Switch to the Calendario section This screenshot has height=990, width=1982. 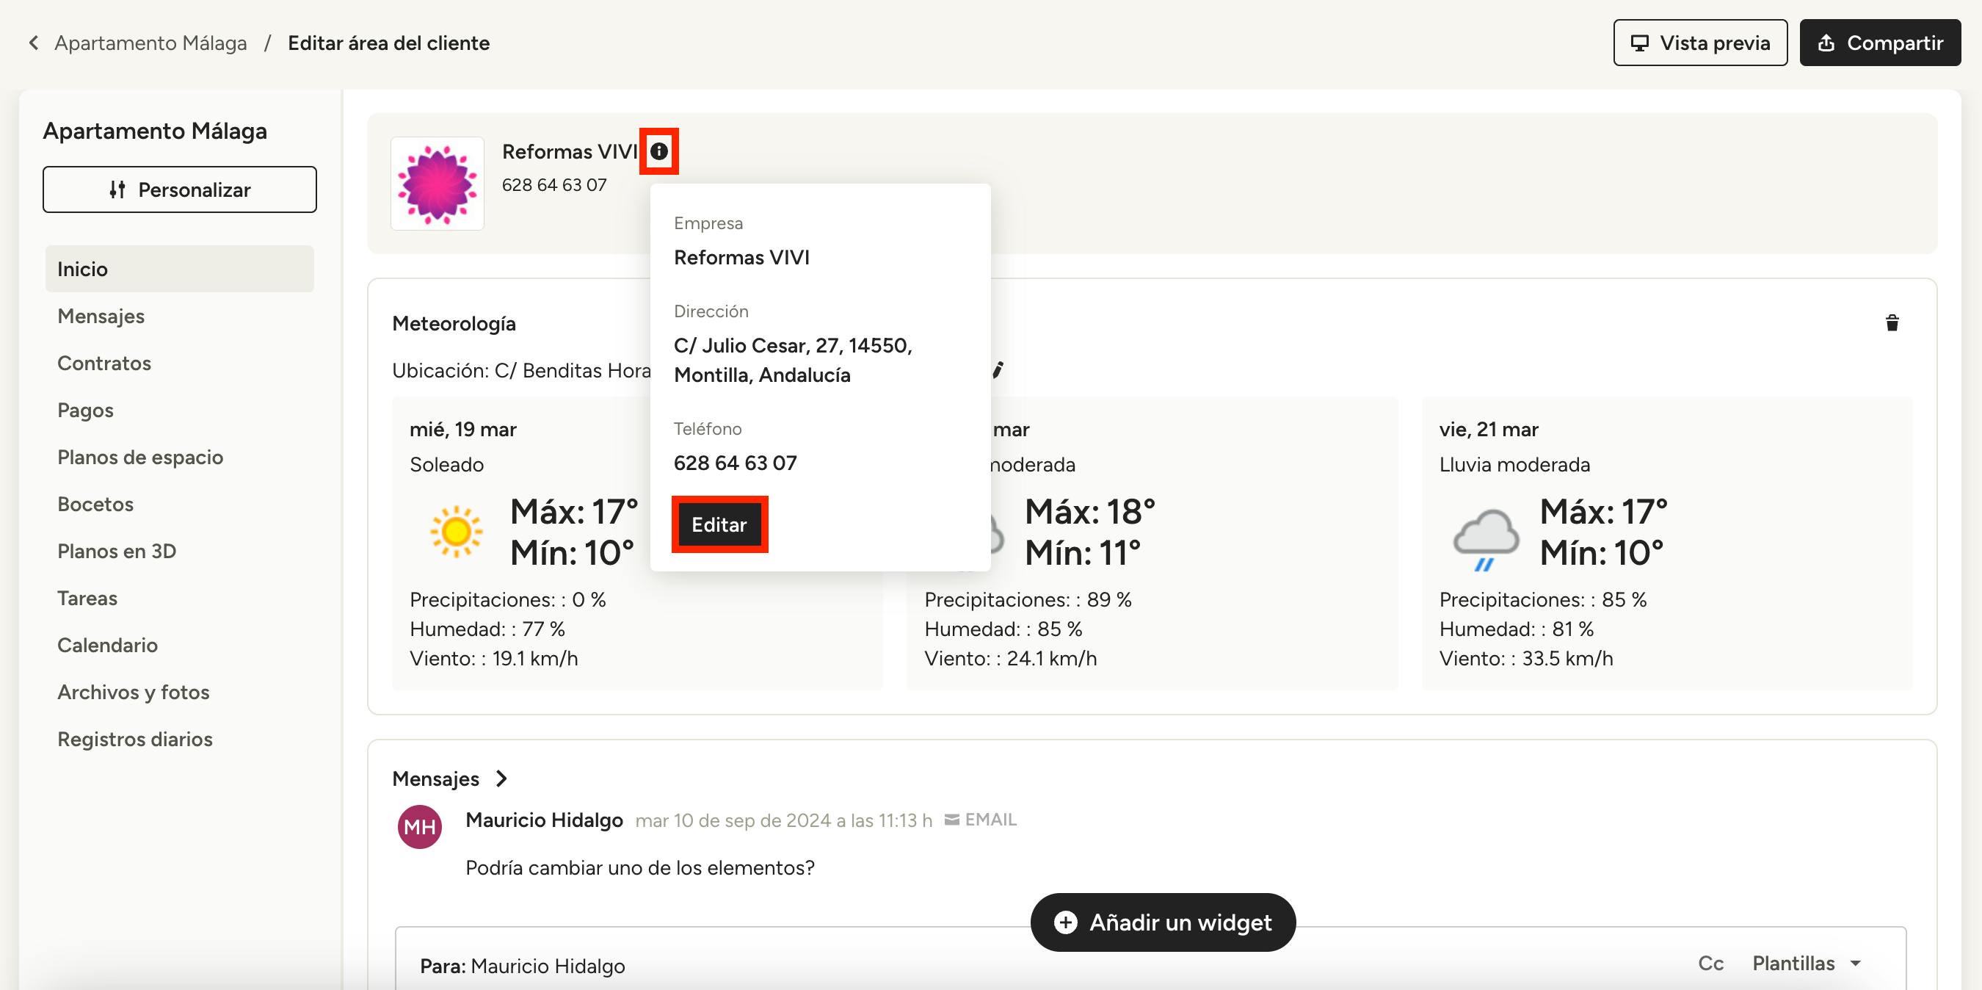pyautogui.click(x=108, y=645)
